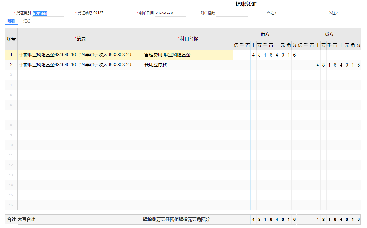Viewport: 367px width, 228px height.
Task: Click the 凭证类别 field showing 记账凭证
Action: [47, 13]
